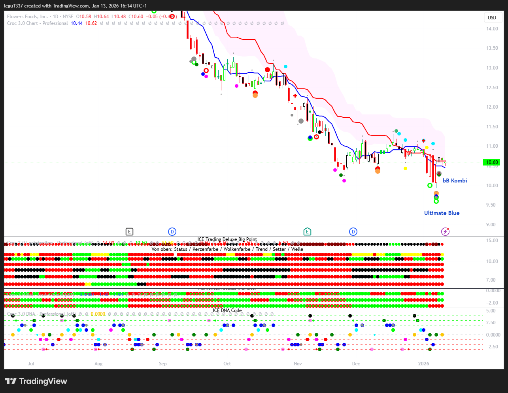The width and height of the screenshot is (508, 393).
Task: Click the ICE DNA Code panel title
Action: tap(227, 310)
